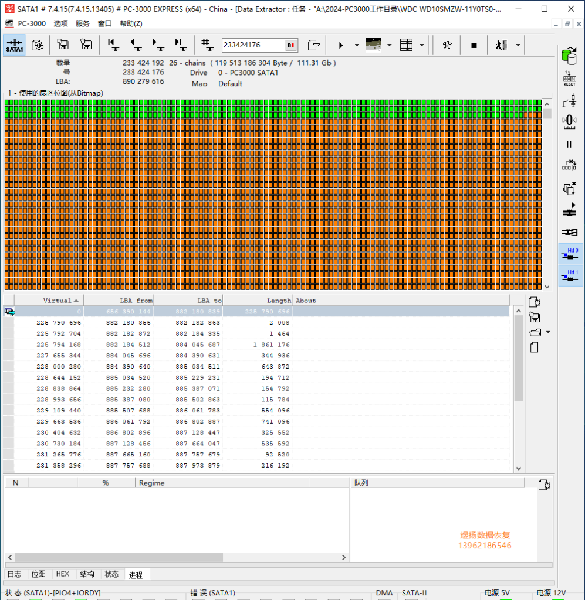Toggle Hd 1 head button
Screen dimensions: 585x600
point(570,275)
